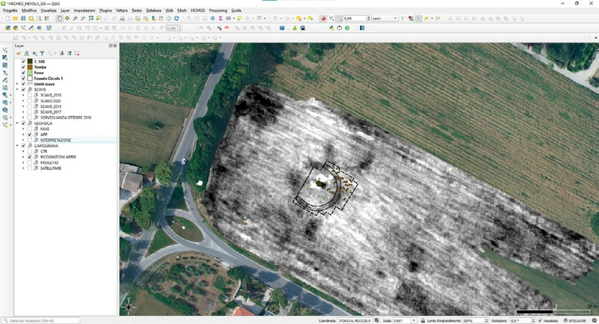Image resolution: width=599 pixels, height=324 pixels.
Task: Enable snapping with the red magnet icon
Action: pos(323,18)
